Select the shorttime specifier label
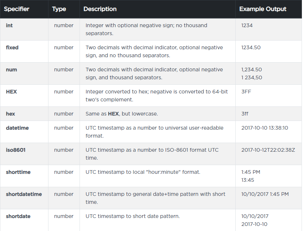The width and height of the screenshot is (303, 231). coord(18,172)
